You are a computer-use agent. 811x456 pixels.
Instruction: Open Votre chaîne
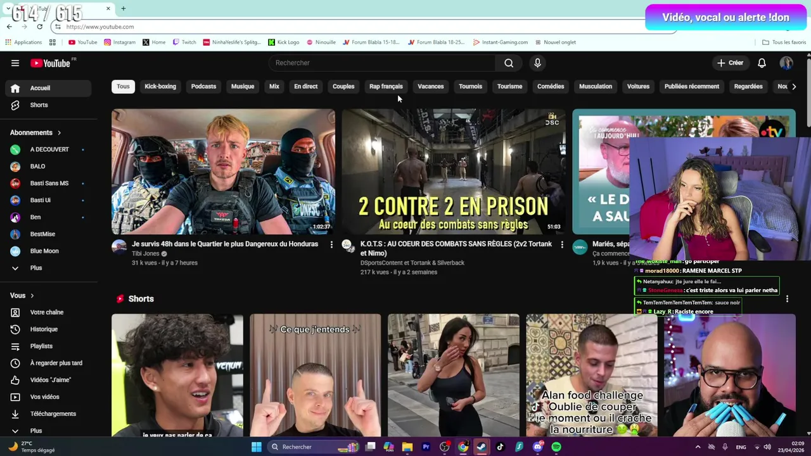(x=48, y=312)
